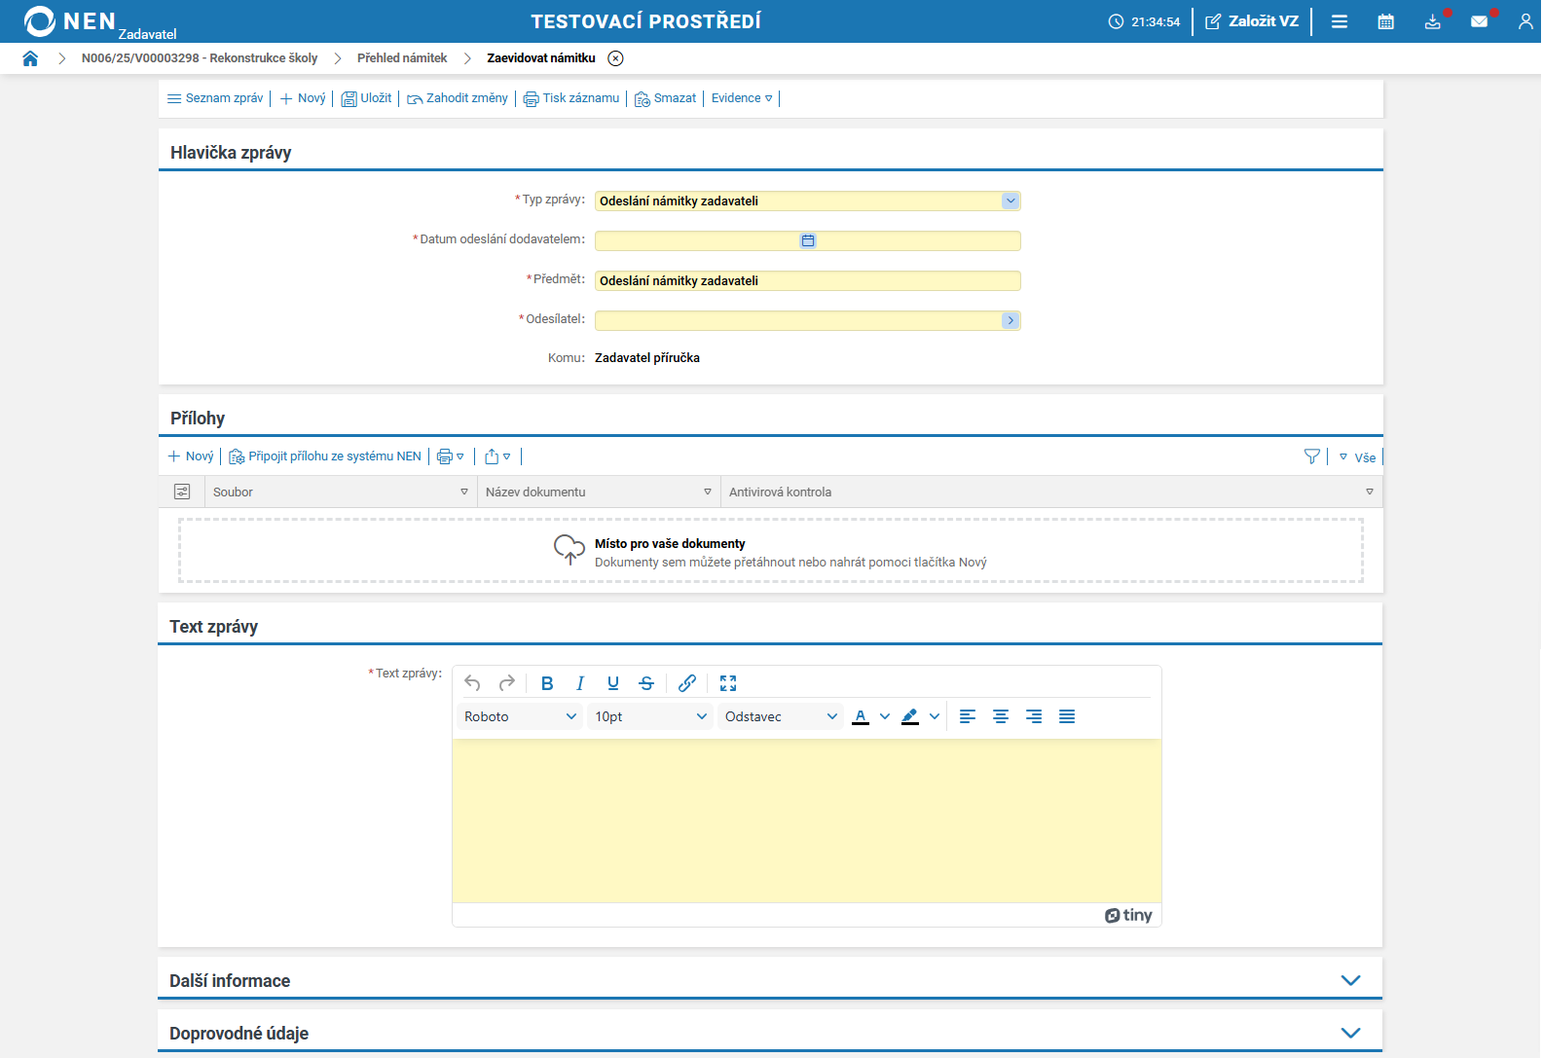Click the Uložit button
The width and height of the screenshot is (1542, 1058).
[x=367, y=98]
